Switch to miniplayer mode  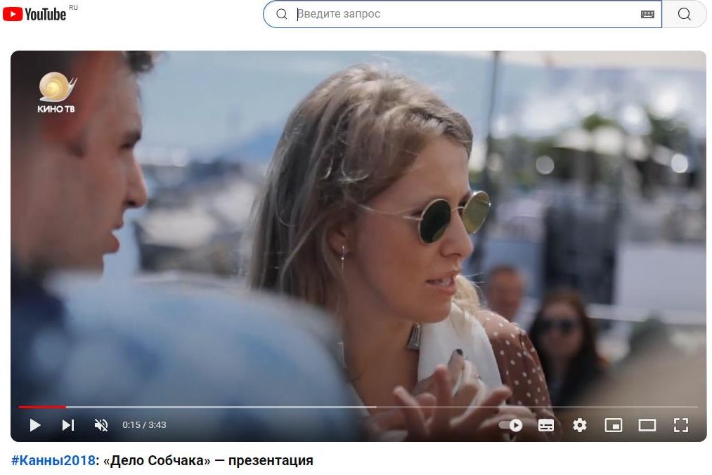click(x=614, y=425)
